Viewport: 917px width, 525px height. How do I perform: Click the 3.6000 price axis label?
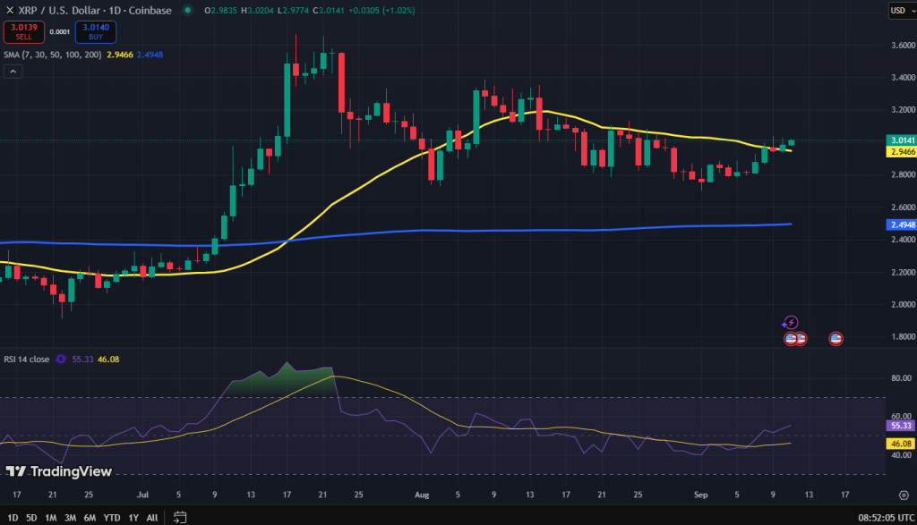(x=904, y=45)
